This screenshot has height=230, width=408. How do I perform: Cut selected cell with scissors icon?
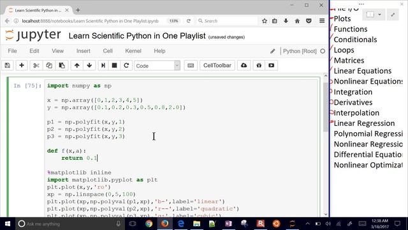point(36,65)
